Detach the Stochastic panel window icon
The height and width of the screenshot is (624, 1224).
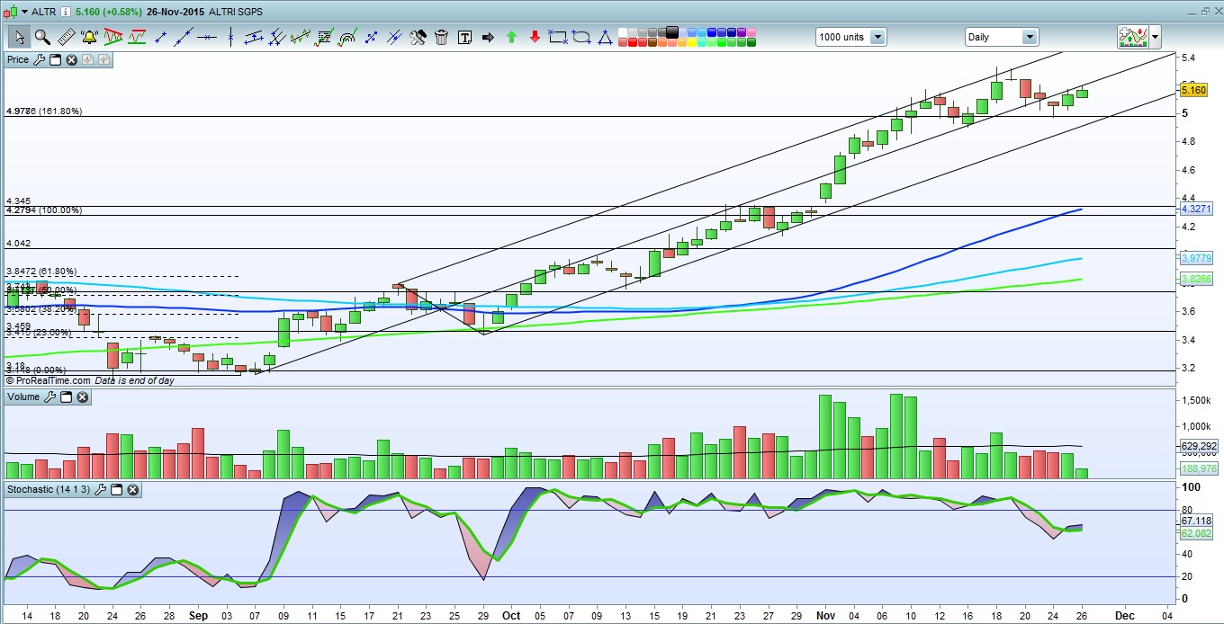(117, 490)
